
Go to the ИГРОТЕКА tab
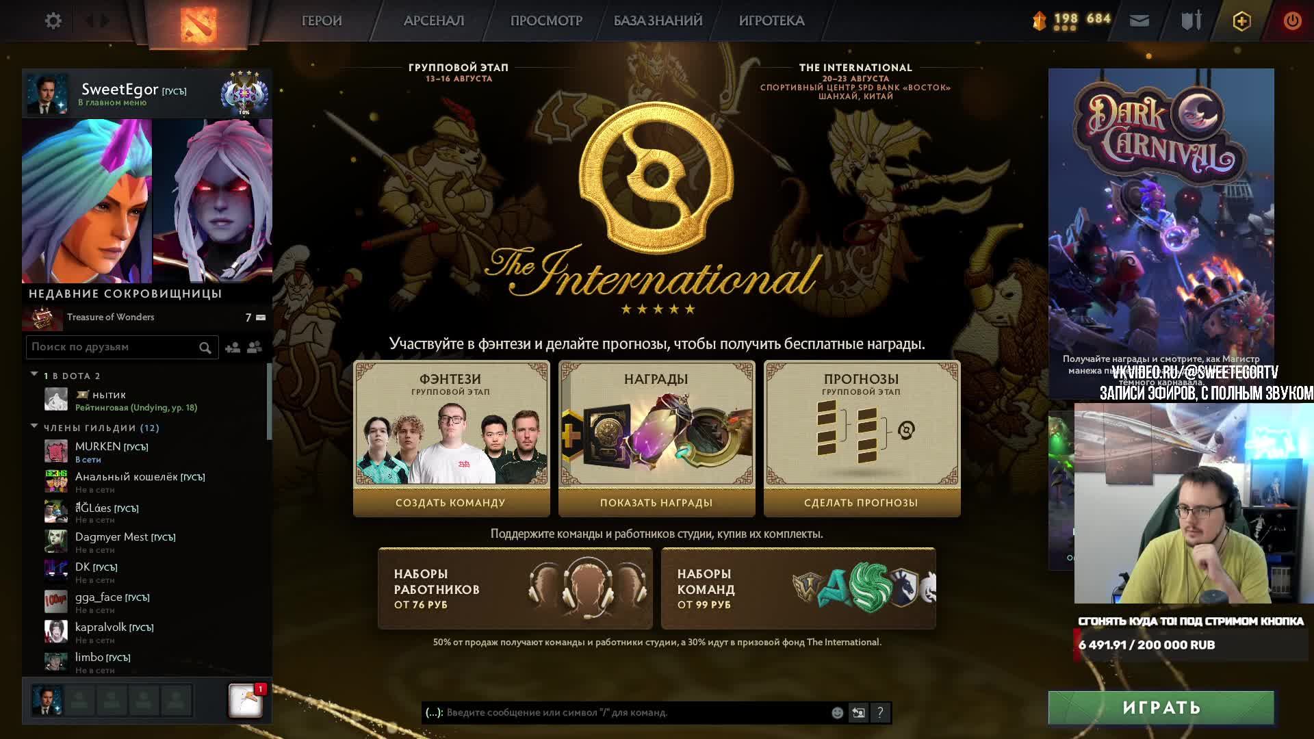(771, 21)
